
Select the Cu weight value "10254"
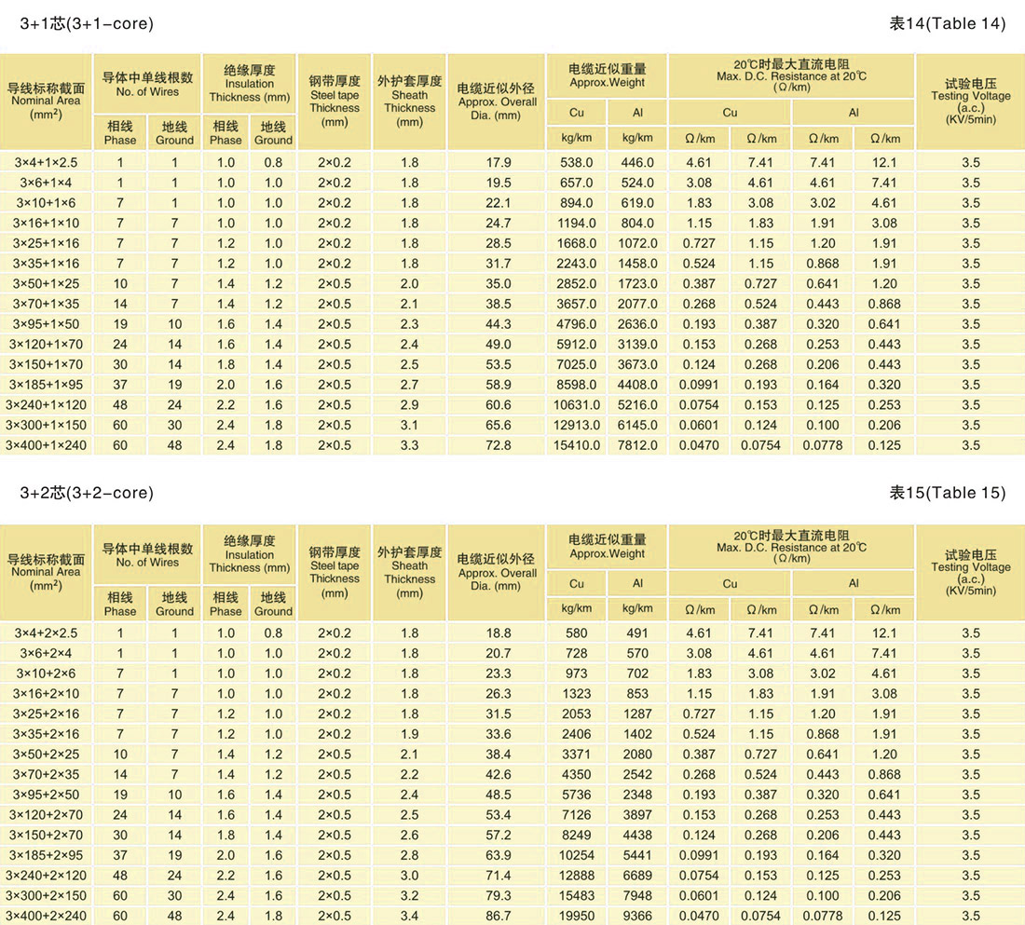click(x=577, y=855)
